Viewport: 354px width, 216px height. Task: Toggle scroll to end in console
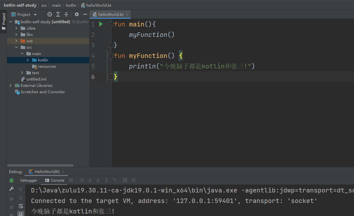tap(20, 213)
